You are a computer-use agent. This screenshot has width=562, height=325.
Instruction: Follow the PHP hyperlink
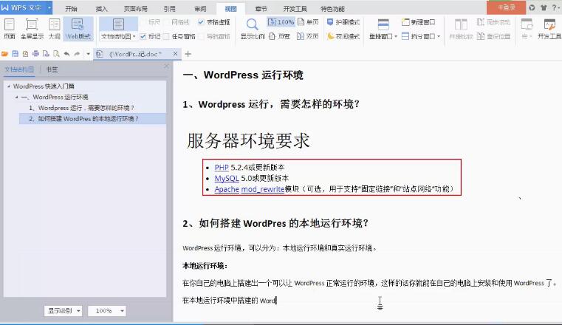click(222, 168)
